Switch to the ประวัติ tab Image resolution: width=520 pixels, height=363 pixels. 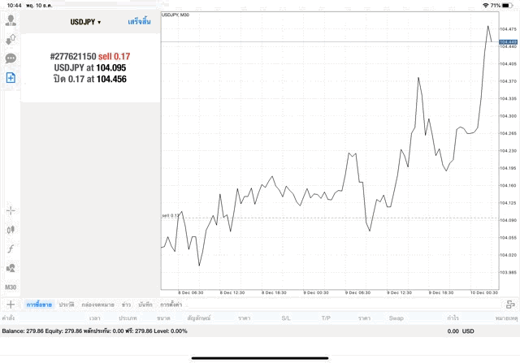pyautogui.click(x=67, y=304)
